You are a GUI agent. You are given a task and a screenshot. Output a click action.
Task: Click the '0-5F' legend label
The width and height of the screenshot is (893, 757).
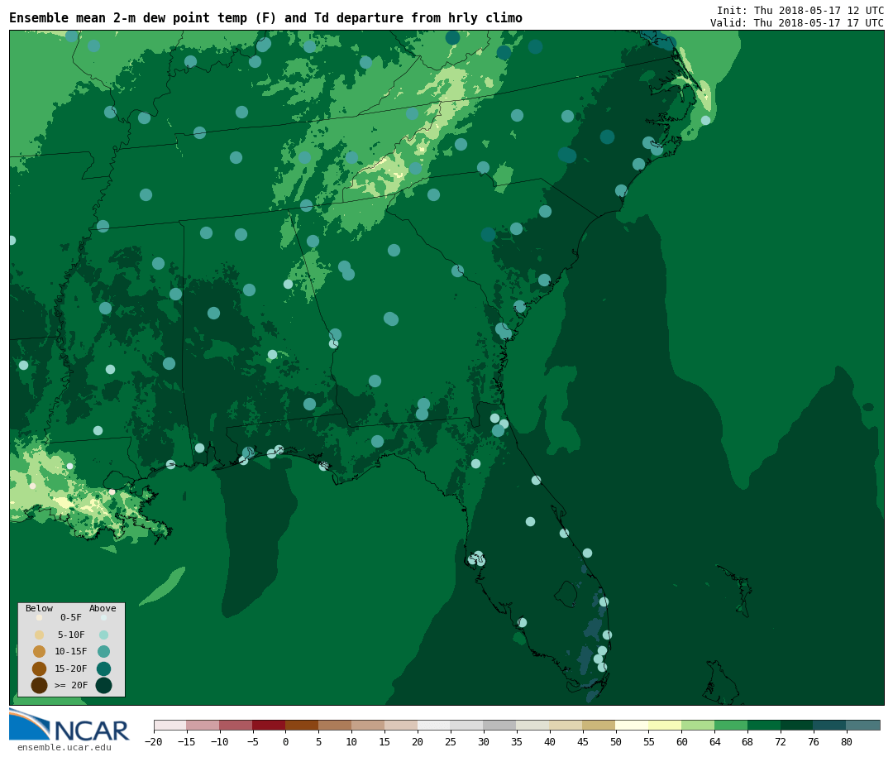click(71, 617)
